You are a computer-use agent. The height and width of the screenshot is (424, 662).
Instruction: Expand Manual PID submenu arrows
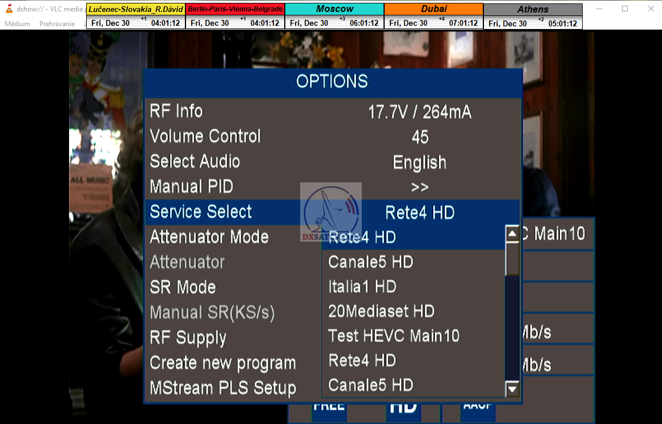tap(419, 187)
